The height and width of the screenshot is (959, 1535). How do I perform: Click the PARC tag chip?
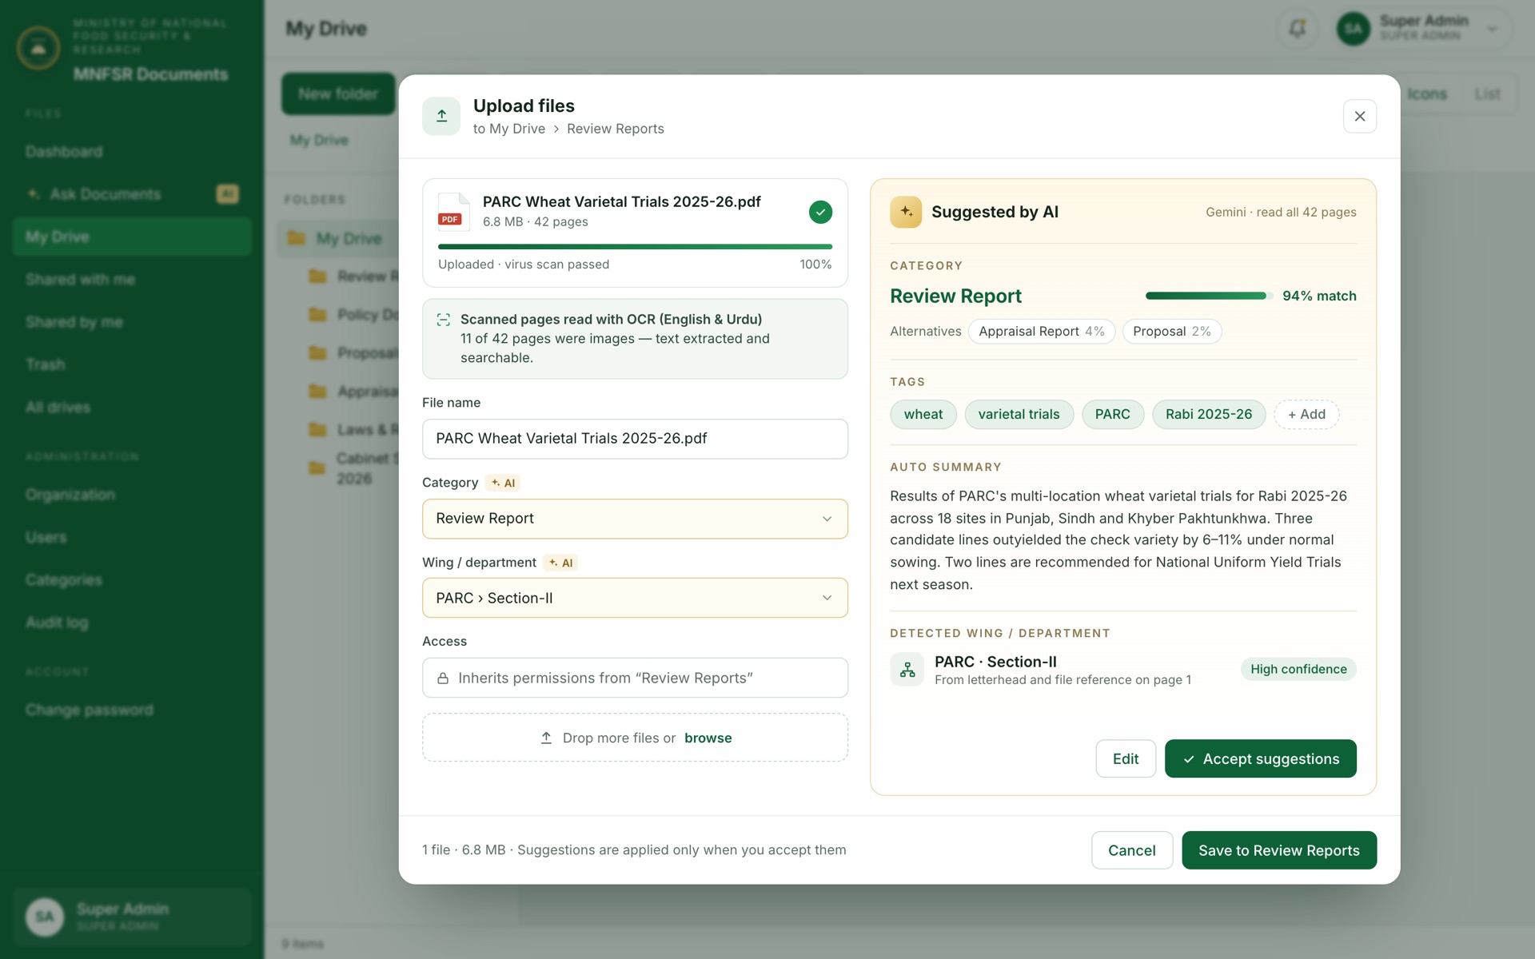(1113, 415)
